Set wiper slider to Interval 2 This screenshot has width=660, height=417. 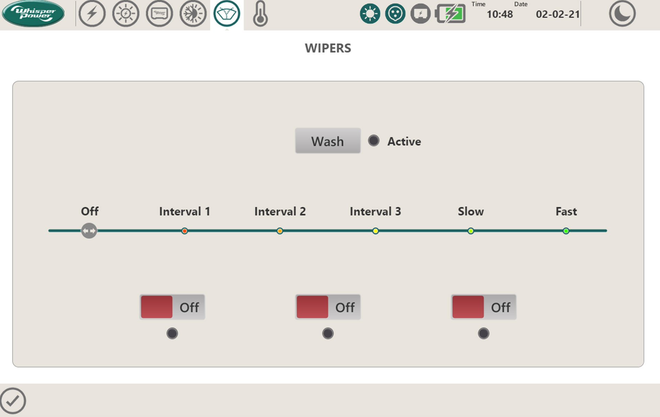click(280, 231)
